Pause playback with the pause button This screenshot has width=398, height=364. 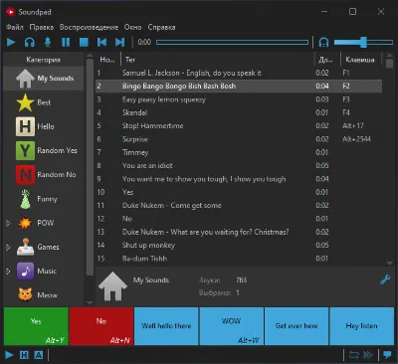tap(66, 42)
